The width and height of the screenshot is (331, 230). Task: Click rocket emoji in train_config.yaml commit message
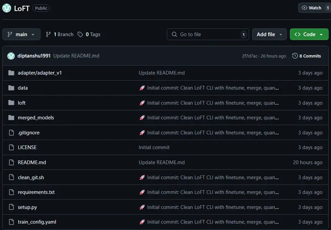pyautogui.click(x=142, y=222)
